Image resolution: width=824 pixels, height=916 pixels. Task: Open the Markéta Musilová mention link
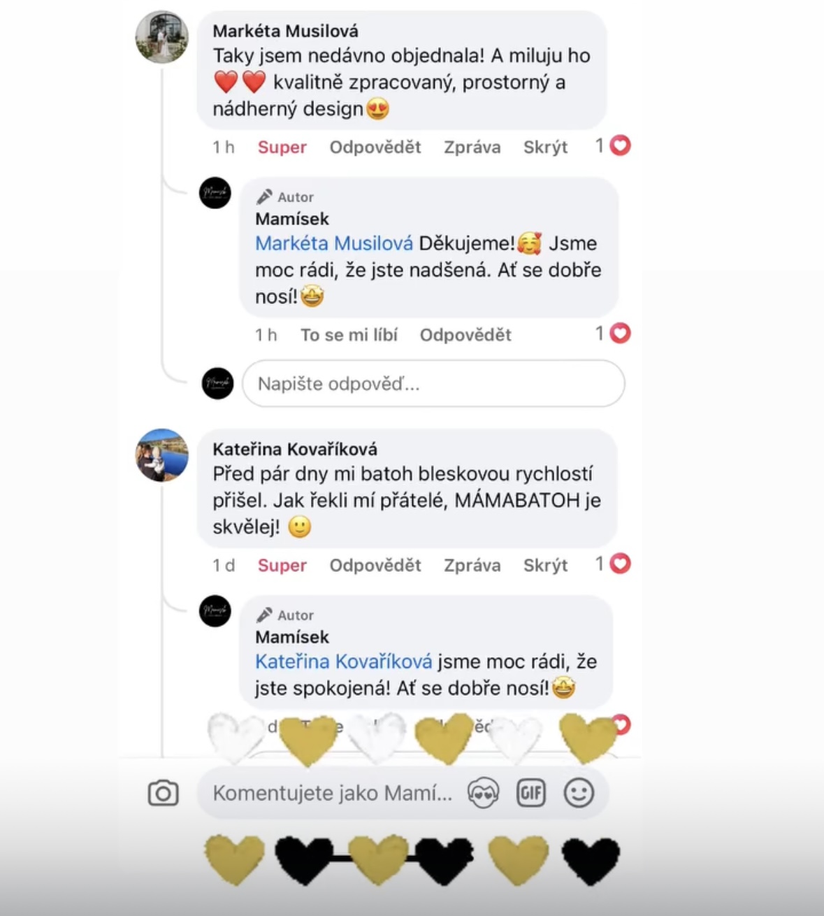(334, 243)
